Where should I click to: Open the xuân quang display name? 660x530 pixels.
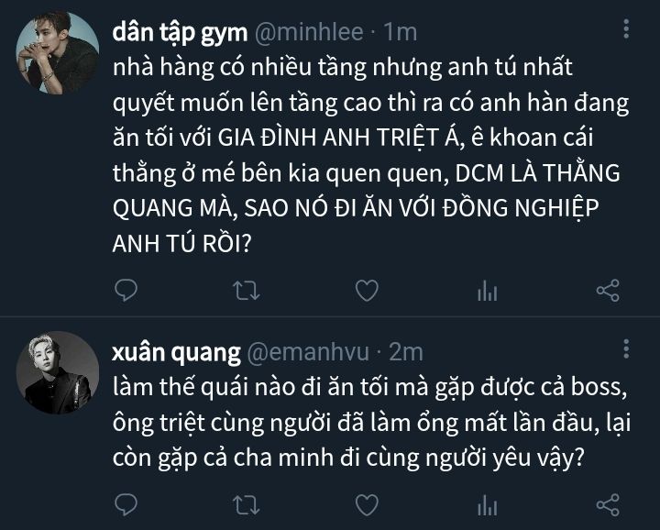pyautogui.click(x=176, y=352)
